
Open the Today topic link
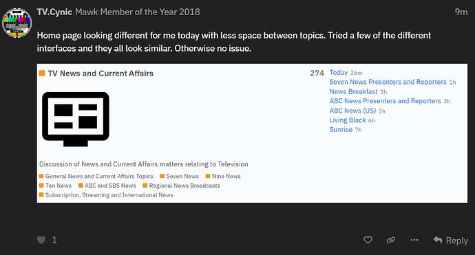tap(339, 73)
